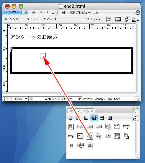This screenshot has height=163, width=145.
Task: Open the JavaScript editor icon
Action: point(127,19)
